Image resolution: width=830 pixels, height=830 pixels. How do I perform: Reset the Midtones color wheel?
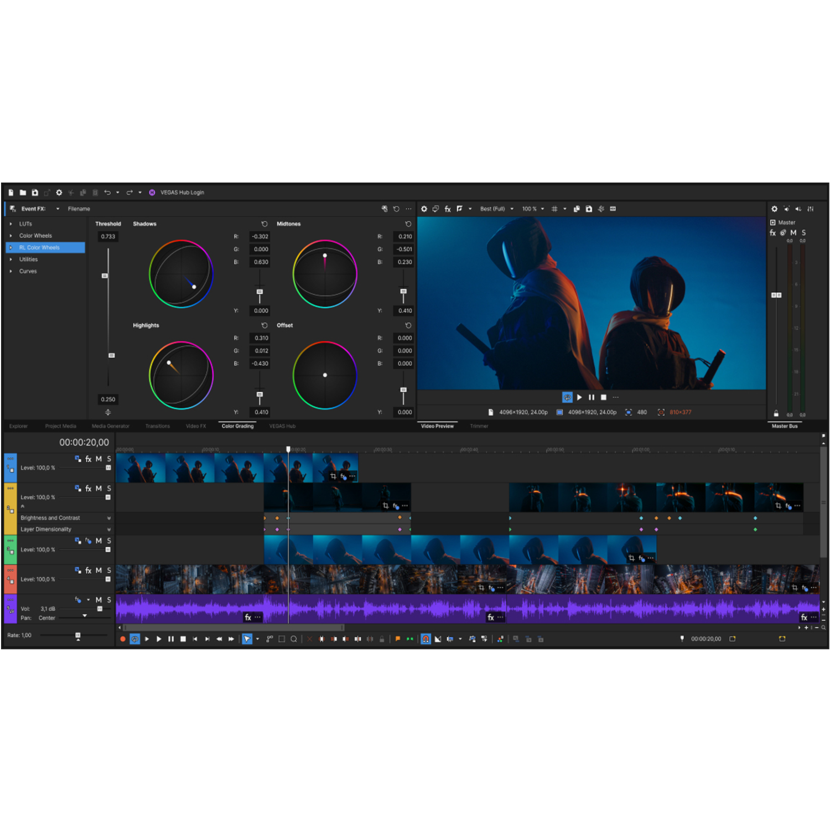[408, 224]
